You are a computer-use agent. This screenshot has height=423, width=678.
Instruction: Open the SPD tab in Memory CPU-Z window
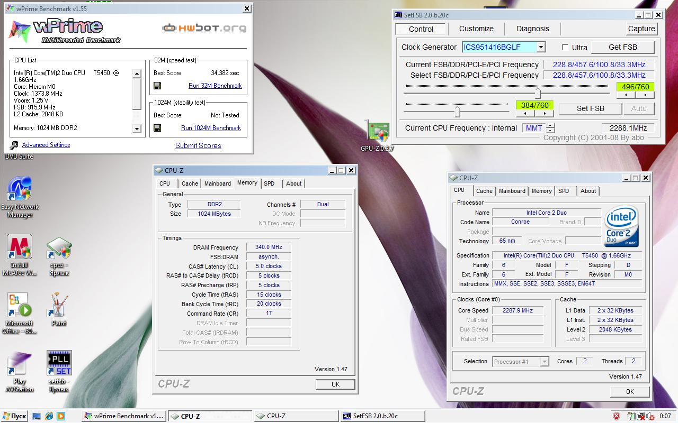click(269, 183)
